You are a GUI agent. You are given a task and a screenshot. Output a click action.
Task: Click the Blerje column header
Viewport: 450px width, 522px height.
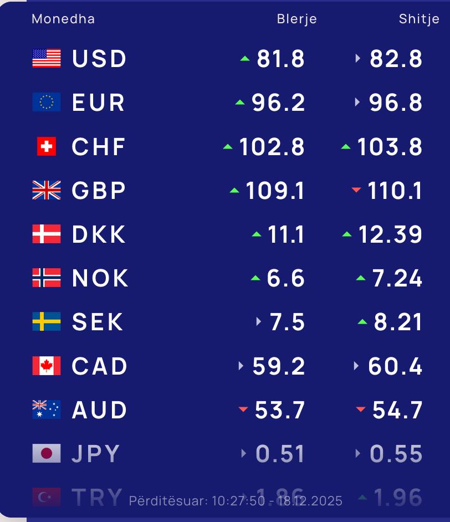[297, 19]
